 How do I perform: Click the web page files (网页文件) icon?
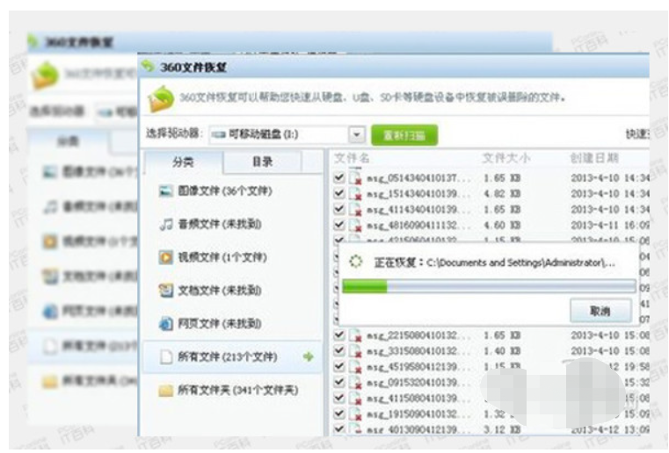(x=165, y=323)
